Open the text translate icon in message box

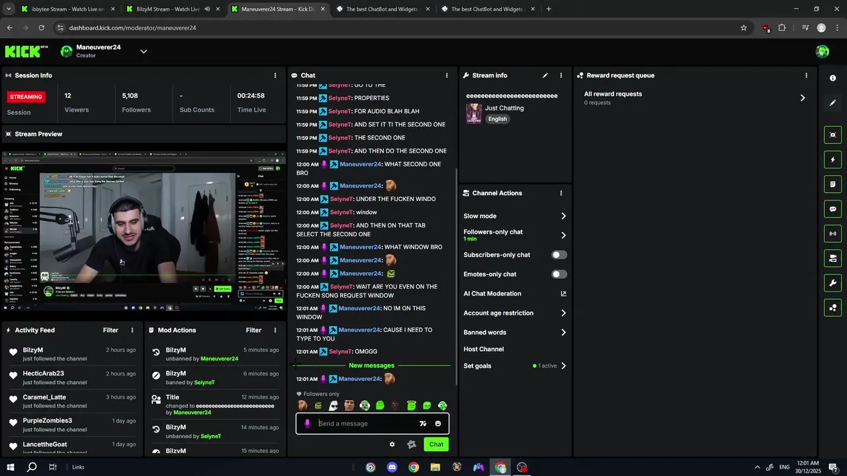423,424
